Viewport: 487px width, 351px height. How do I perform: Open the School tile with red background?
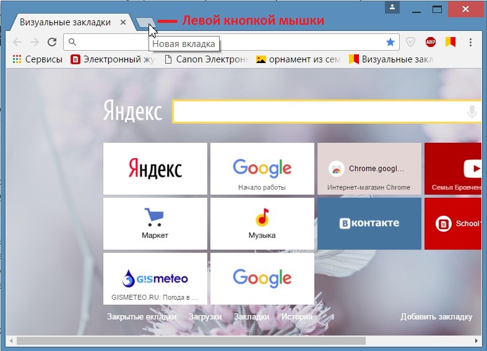click(x=453, y=224)
